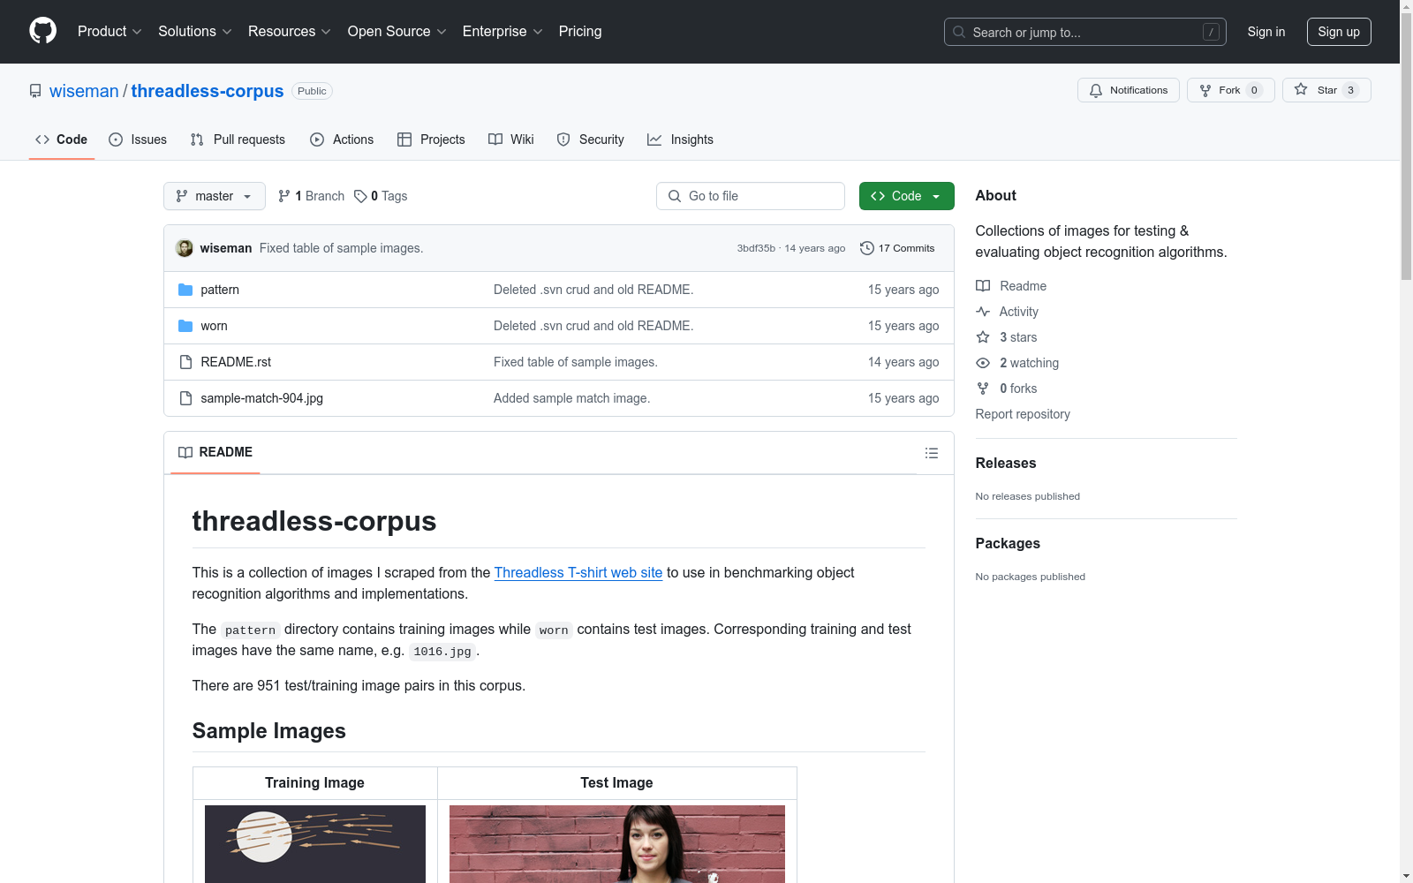Open sample-match-904.jpg file

pos(261,398)
